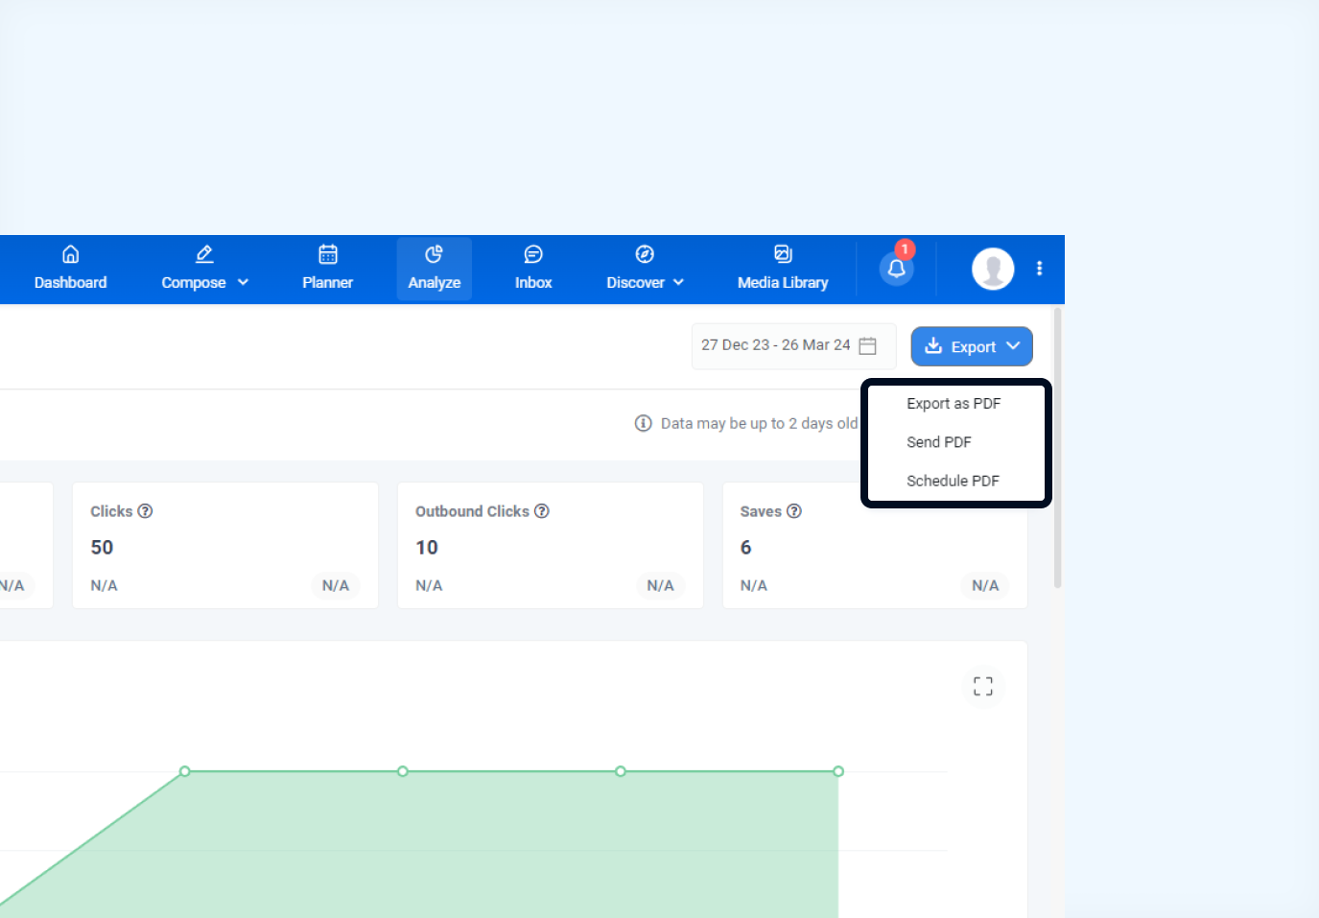The image size is (1319, 918).
Task: Click the last data point on chart
Action: click(x=838, y=771)
